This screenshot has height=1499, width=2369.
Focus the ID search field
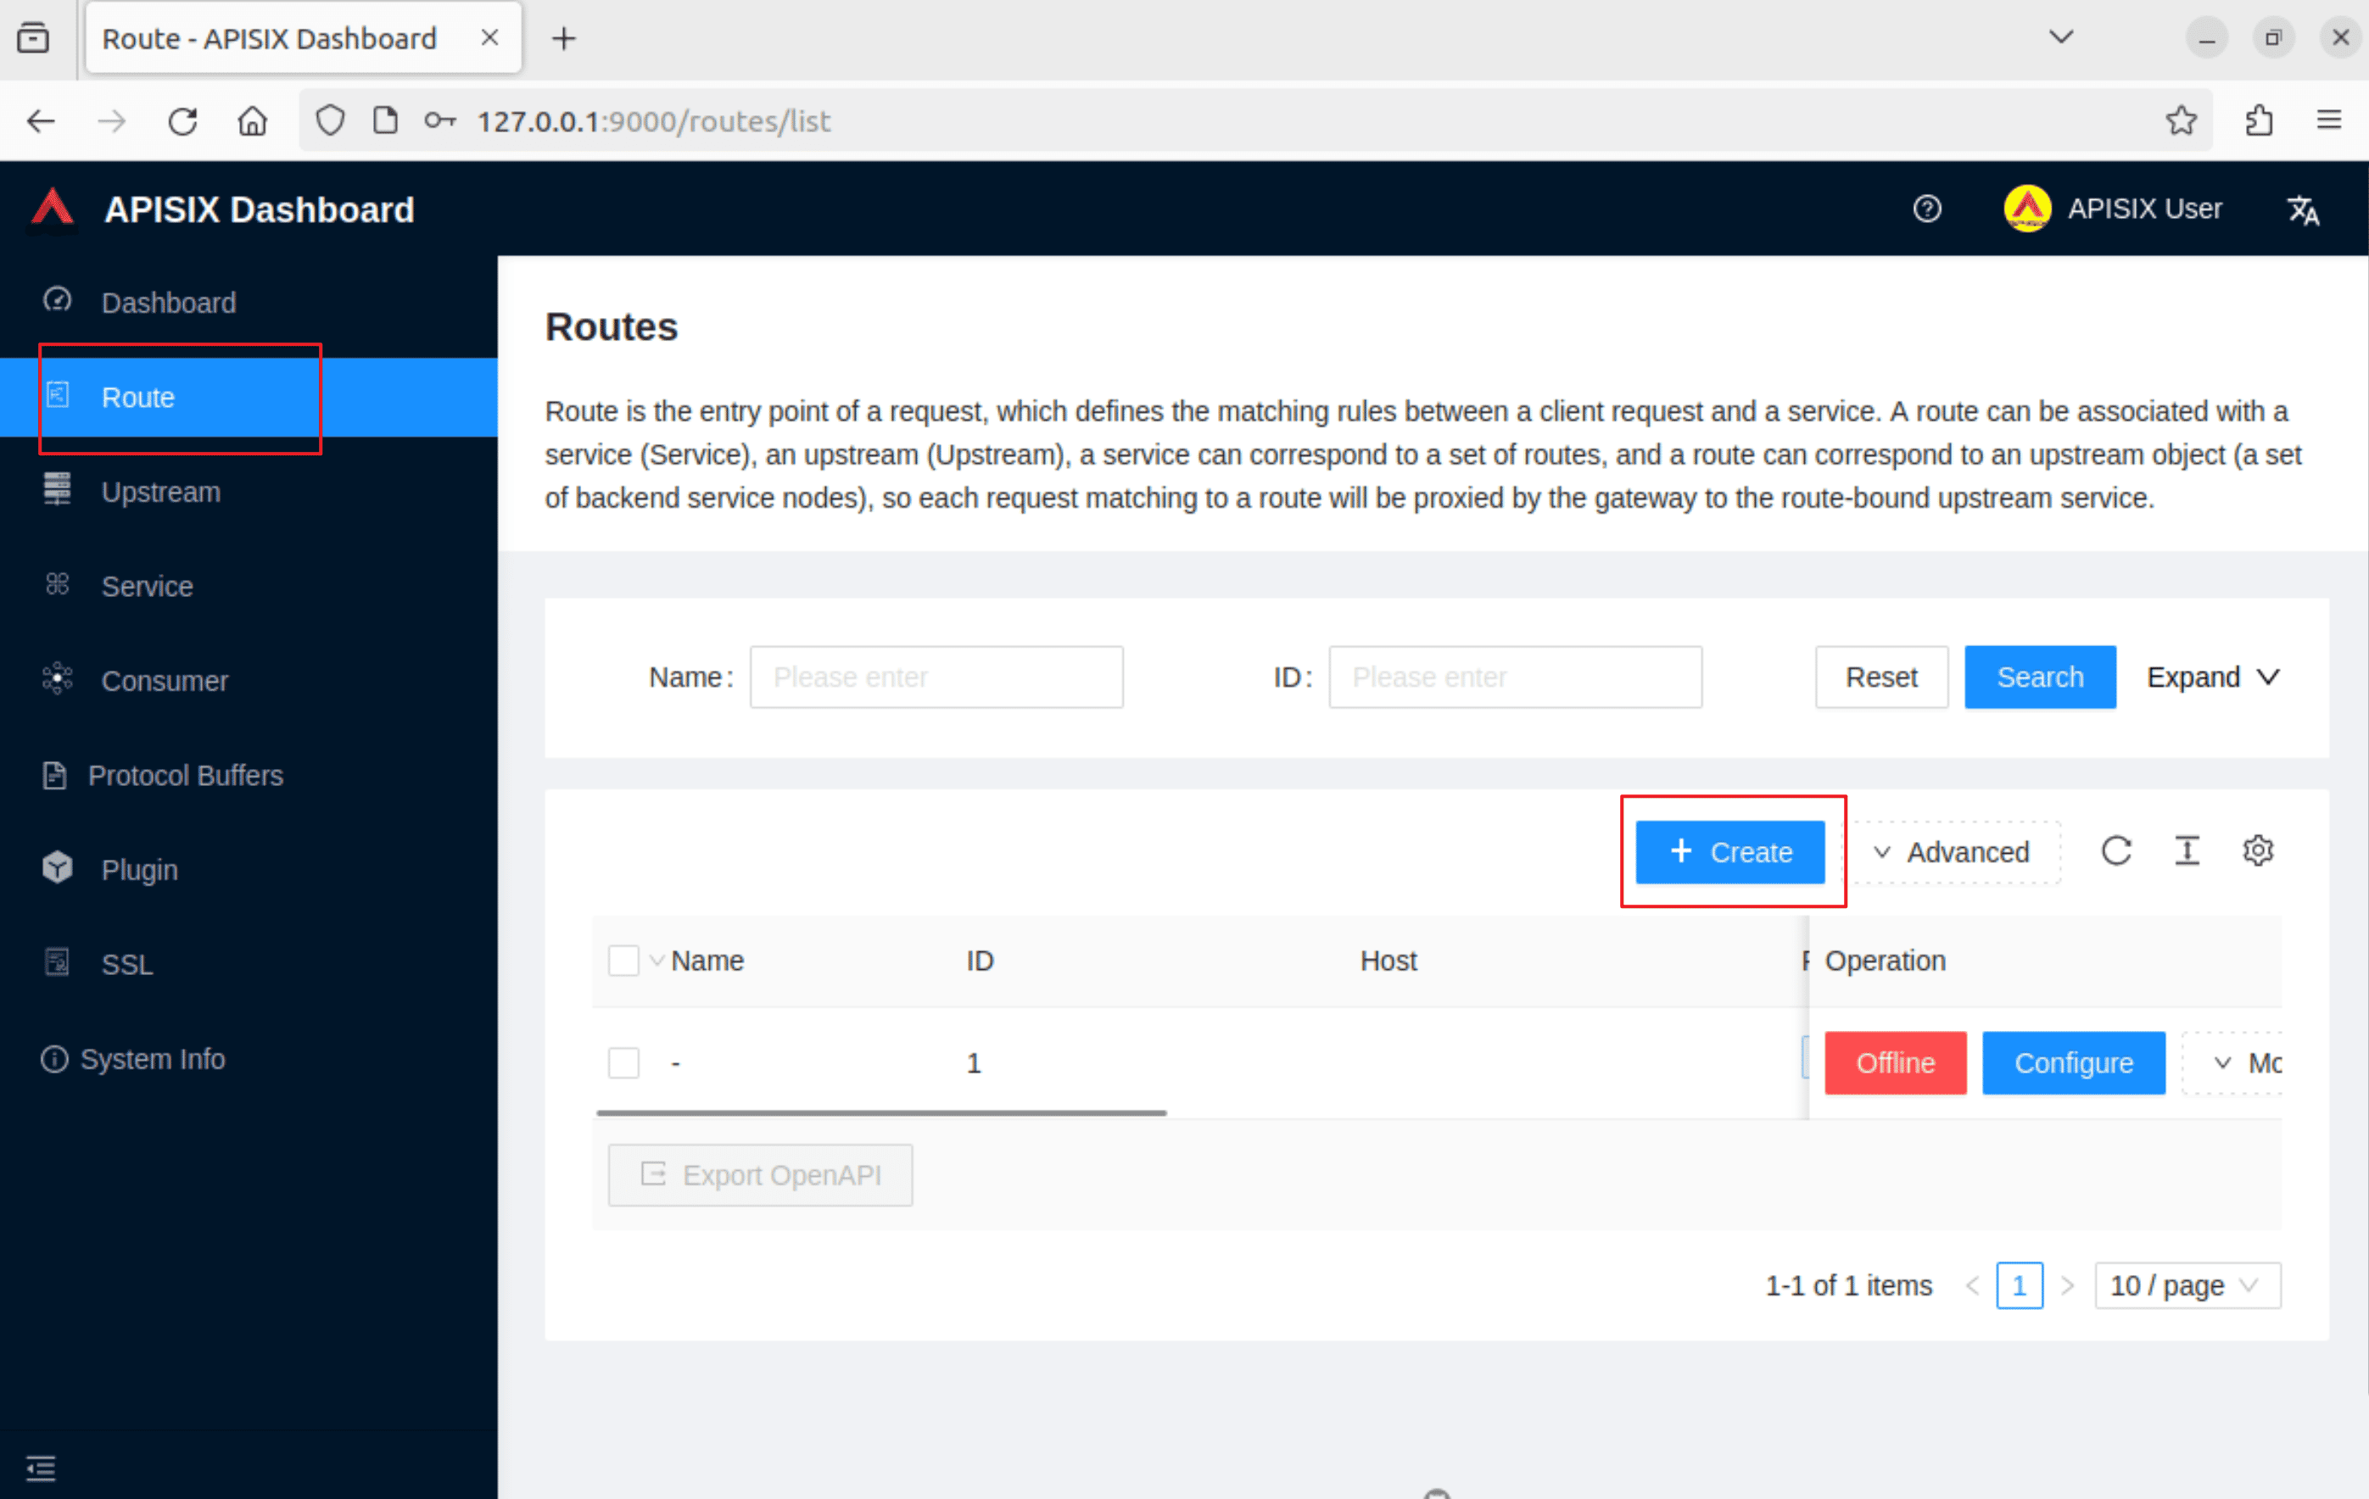pyautogui.click(x=1514, y=677)
